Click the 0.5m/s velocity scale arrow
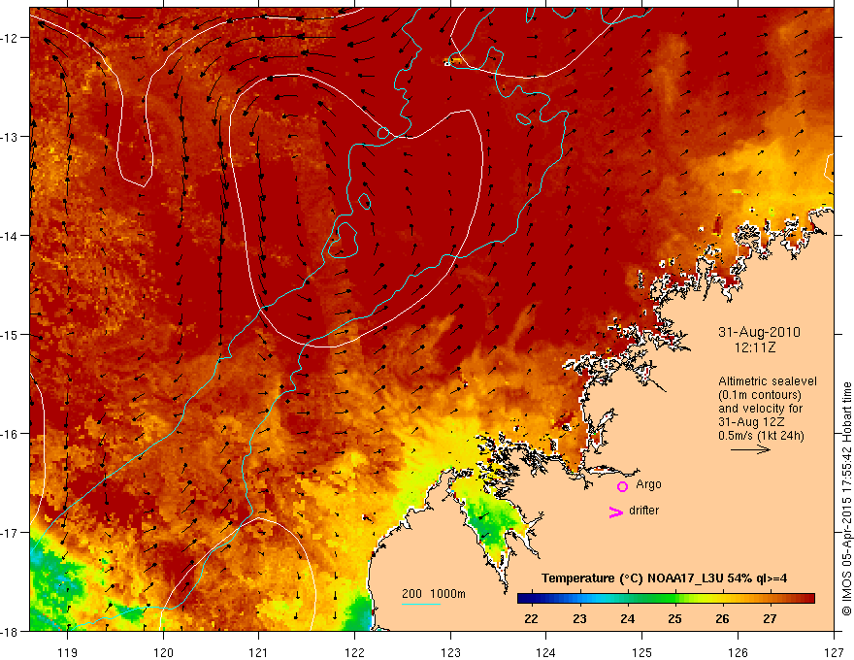 [750, 449]
